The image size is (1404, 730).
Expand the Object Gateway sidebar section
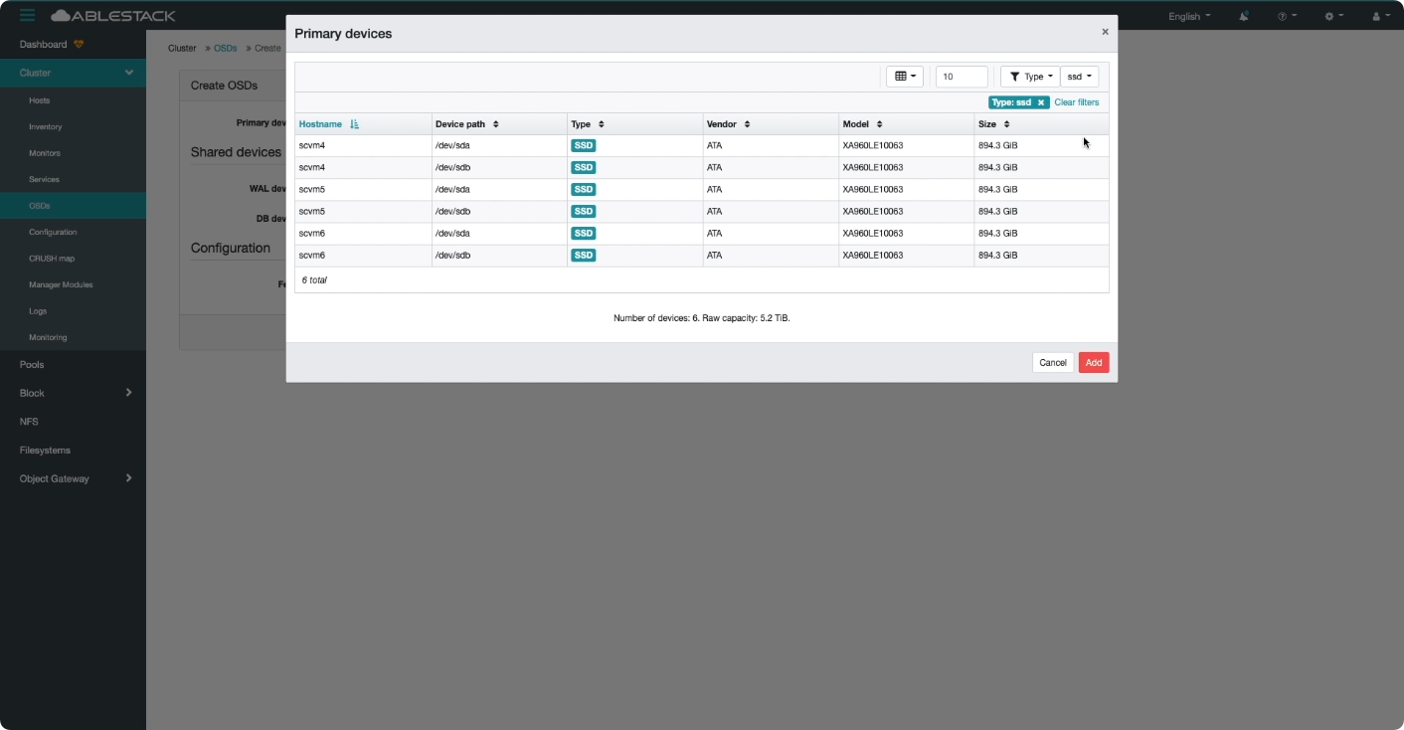[x=73, y=478]
